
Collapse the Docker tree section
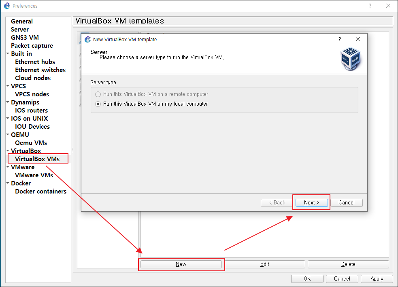coord(8,183)
